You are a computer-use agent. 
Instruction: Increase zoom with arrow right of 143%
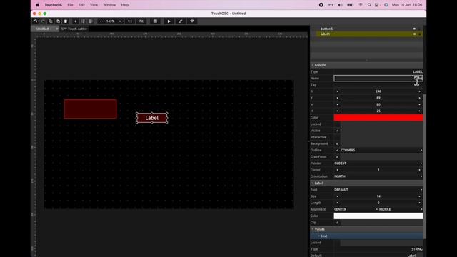click(x=120, y=21)
